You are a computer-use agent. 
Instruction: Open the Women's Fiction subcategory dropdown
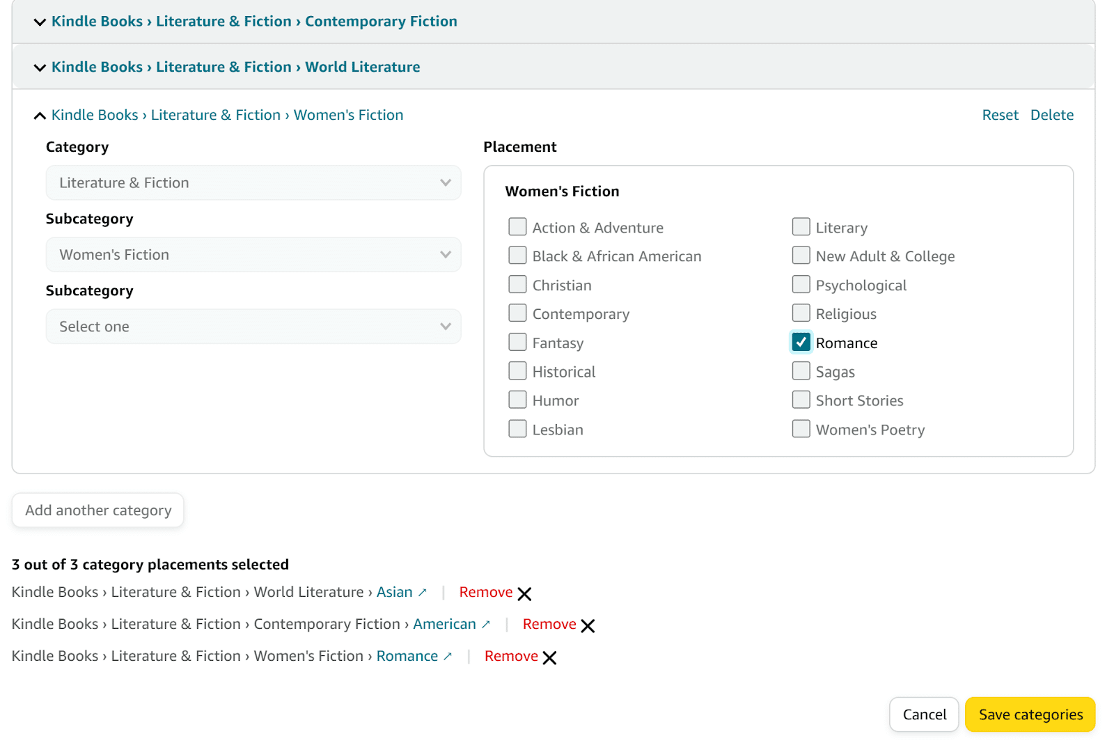pos(253,255)
